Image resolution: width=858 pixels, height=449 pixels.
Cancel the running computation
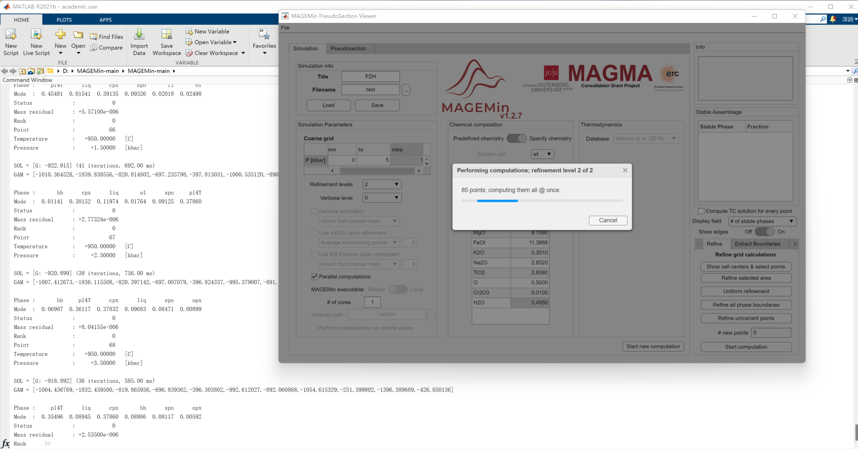(608, 220)
